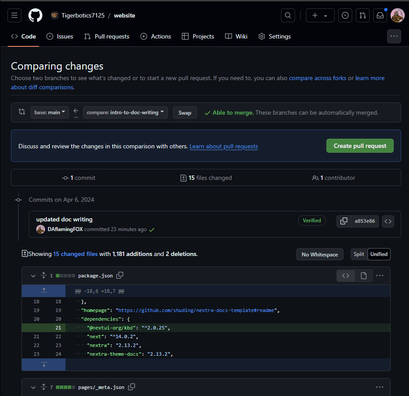The height and width of the screenshot is (396, 409).
Task: Open the user profile avatar menu
Action: (x=397, y=15)
